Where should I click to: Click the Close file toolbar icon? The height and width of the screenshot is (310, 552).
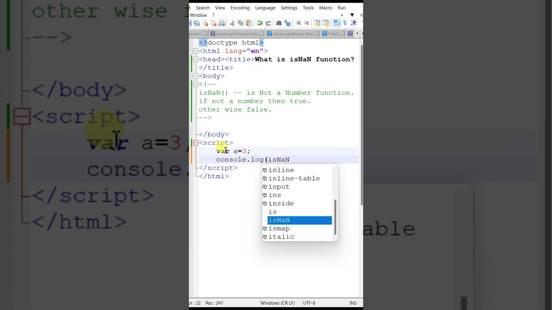pyautogui.click(x=205, y=23)
